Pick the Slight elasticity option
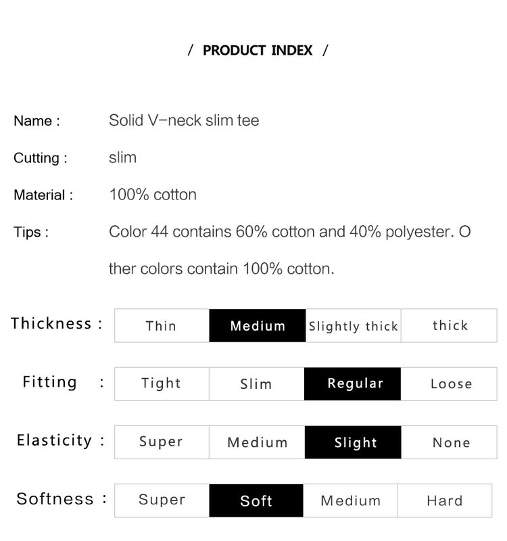This screenshot has height=541, width=507. coord(353,442)
